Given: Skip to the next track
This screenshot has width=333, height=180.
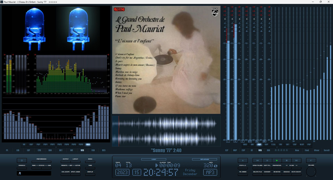Looking at the screenshot, I should [x=296, y=161].
